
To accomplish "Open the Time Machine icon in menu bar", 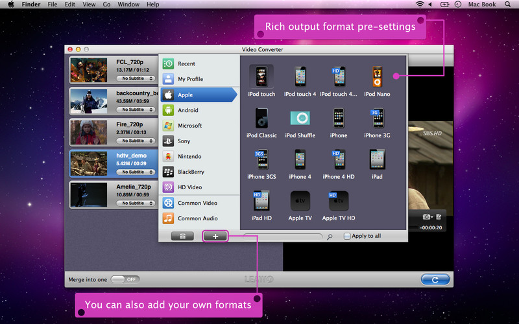I will [x=458, y=5].
